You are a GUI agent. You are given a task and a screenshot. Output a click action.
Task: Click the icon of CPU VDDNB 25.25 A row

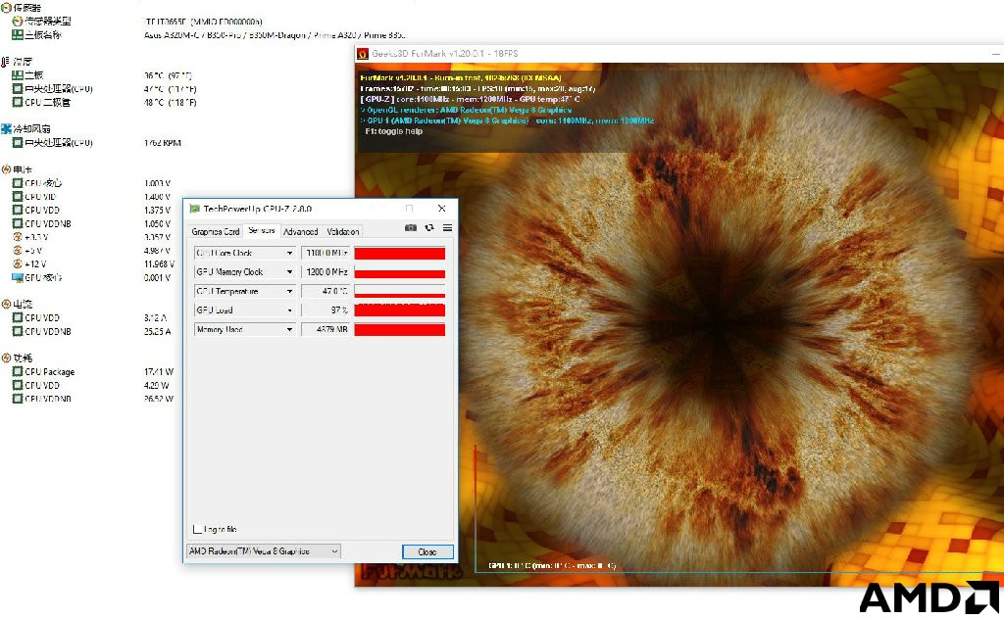(18, 331)
